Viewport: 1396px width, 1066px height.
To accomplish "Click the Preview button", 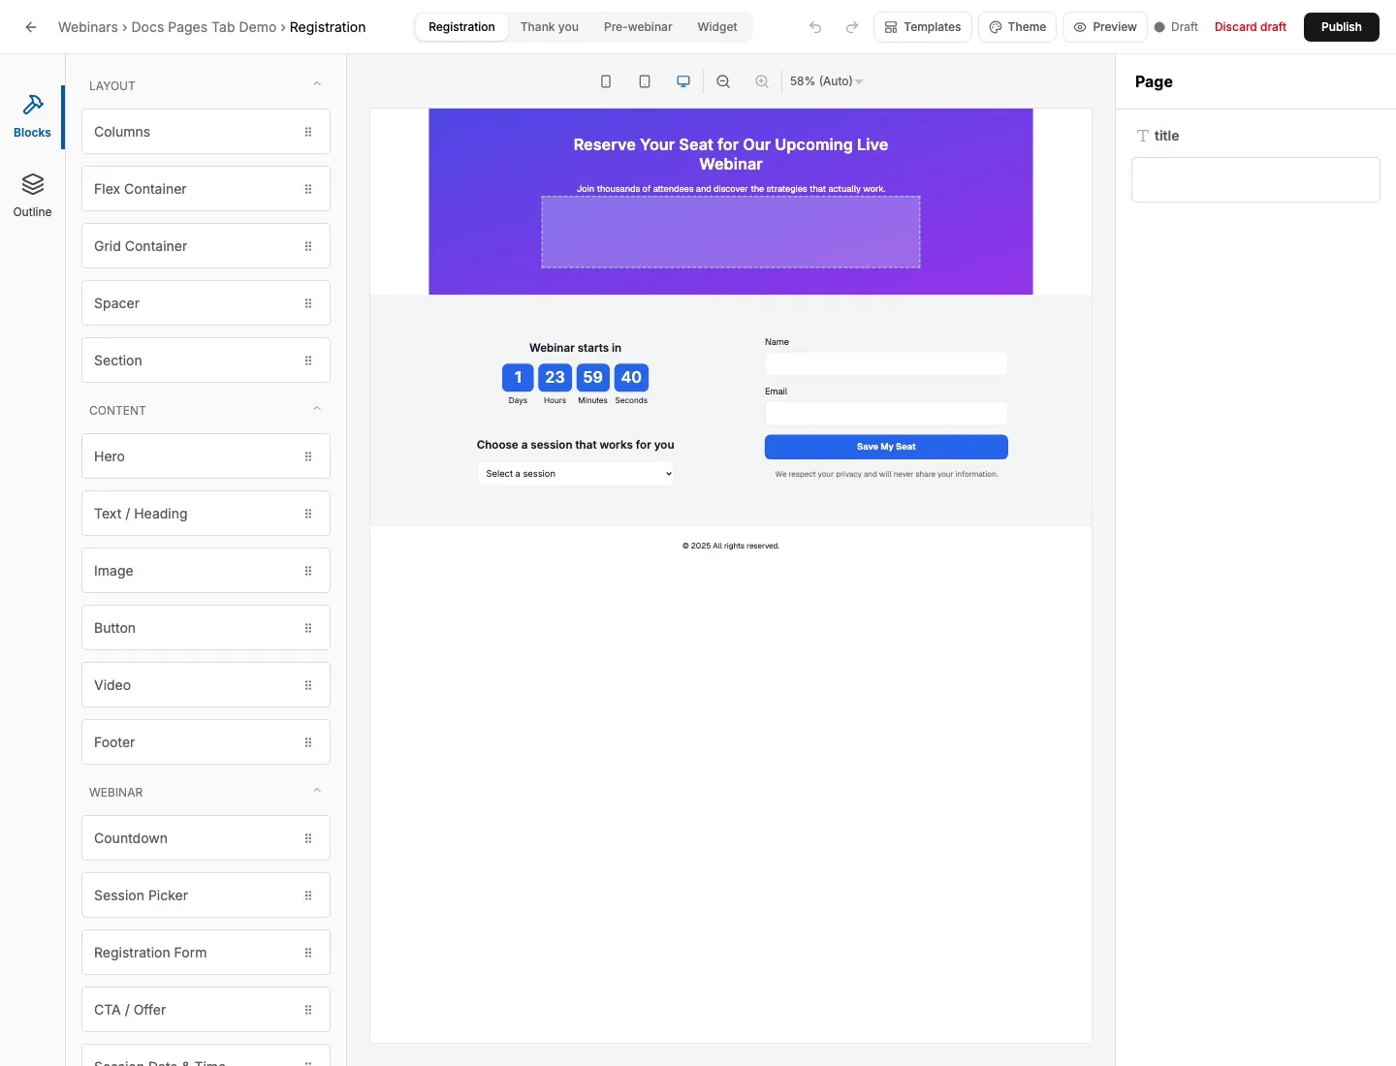I will pos(1105,27).
